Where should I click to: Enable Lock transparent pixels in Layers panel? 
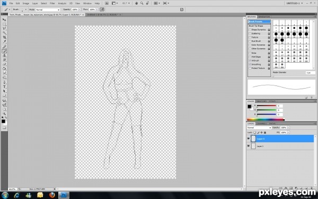(x=255, y=132)
